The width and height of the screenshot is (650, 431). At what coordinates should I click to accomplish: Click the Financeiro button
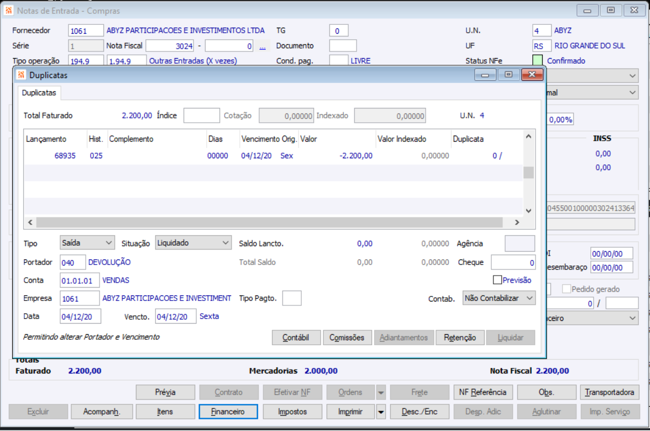click(x=228, y=412)
